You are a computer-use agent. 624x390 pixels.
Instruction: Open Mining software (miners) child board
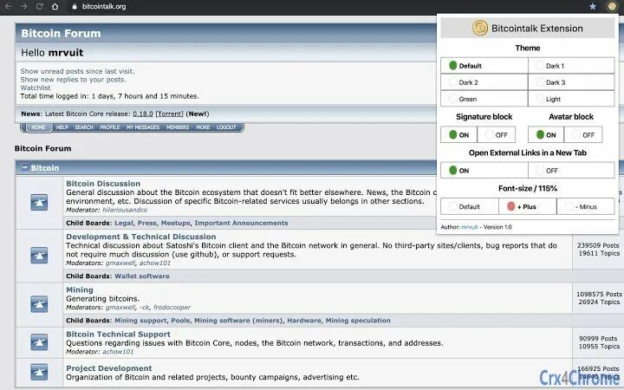[238, 321]
